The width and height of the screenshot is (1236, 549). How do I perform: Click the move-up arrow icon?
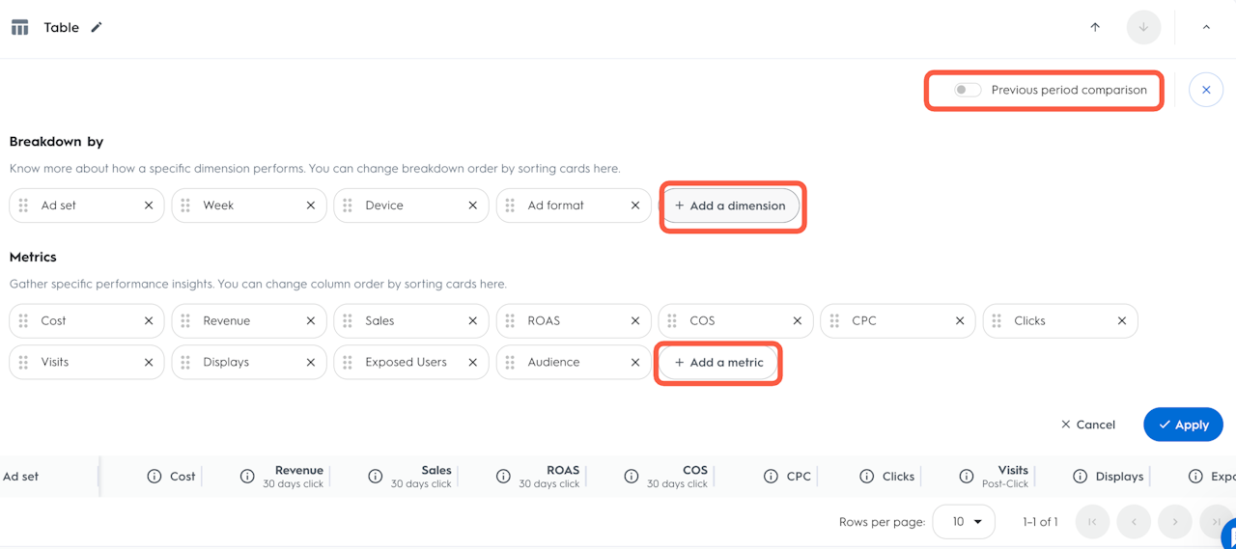click(1095, 27)
